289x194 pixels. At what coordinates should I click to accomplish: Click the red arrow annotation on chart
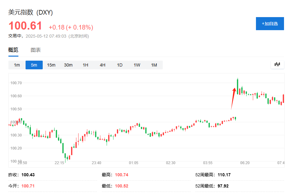233,98
